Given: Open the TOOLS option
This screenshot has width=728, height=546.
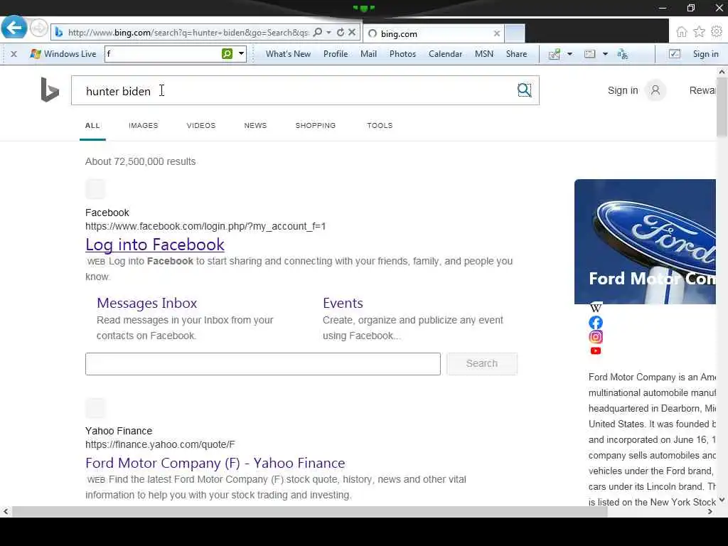Looking at the screenshot, I should point(380,125).
